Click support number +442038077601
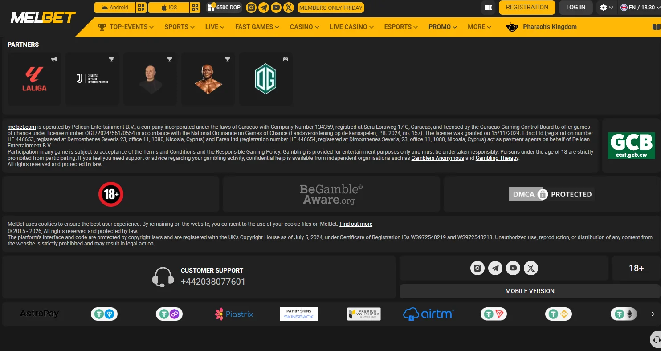The image size is (661, 351). (x=213, y=282)
